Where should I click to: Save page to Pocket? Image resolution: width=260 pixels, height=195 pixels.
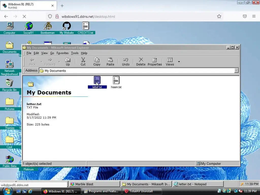245,16
